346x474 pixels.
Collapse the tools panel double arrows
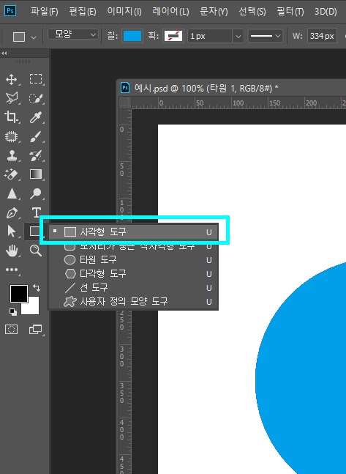click(4, 53)
